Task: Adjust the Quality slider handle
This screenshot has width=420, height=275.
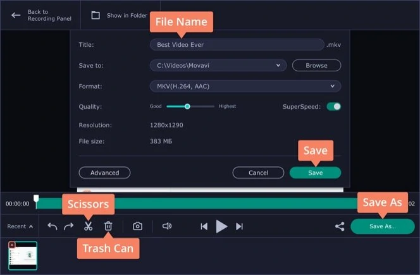Action: point(187,106)
